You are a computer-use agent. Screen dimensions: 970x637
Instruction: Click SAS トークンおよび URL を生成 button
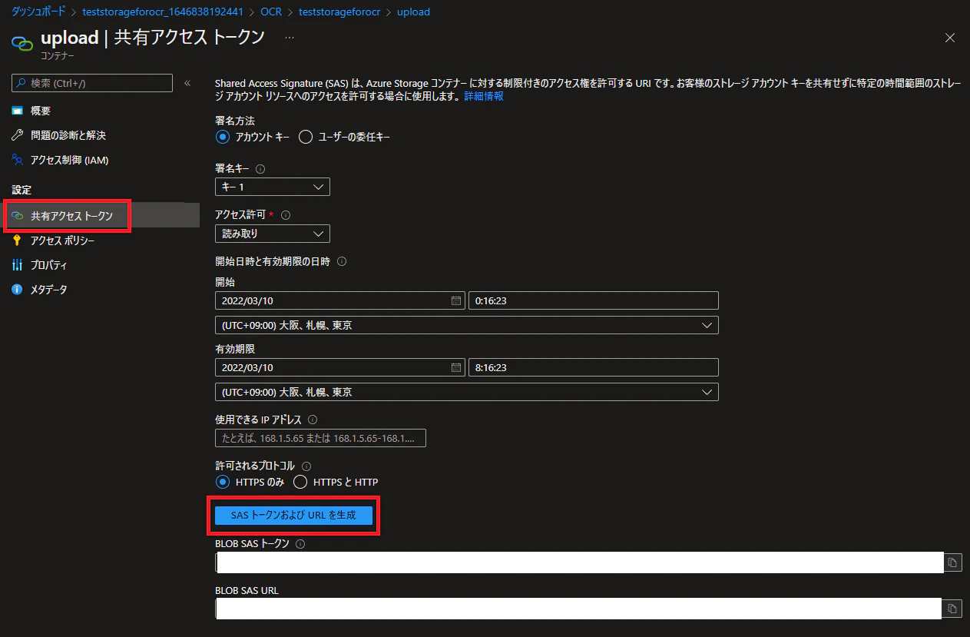pyautogui.click(x=294, y=516)
